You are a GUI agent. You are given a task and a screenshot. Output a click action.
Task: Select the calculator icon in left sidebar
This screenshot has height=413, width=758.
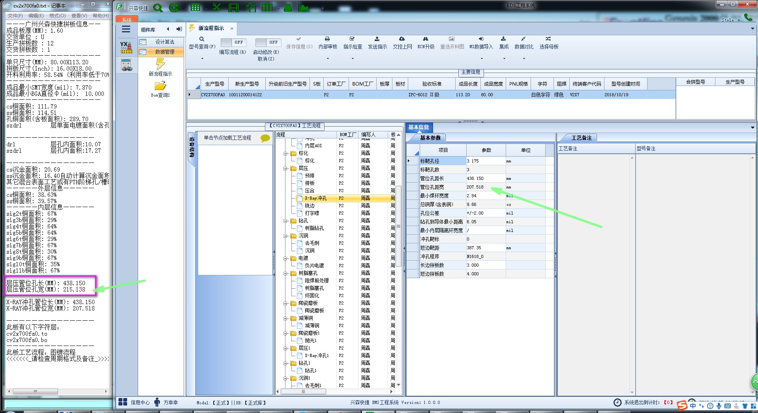(x=126, y=65)
